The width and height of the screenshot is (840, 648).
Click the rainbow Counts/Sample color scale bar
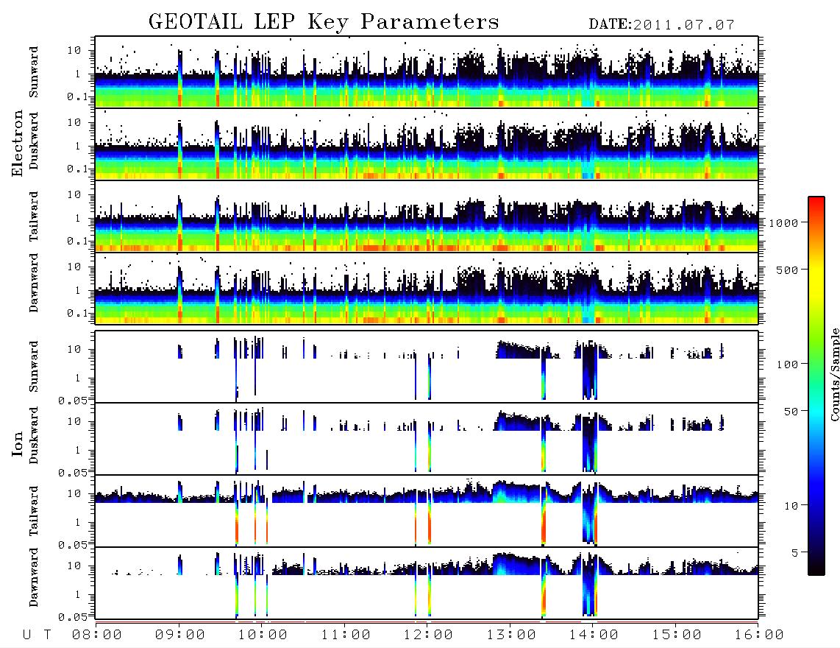click(816, 386)
